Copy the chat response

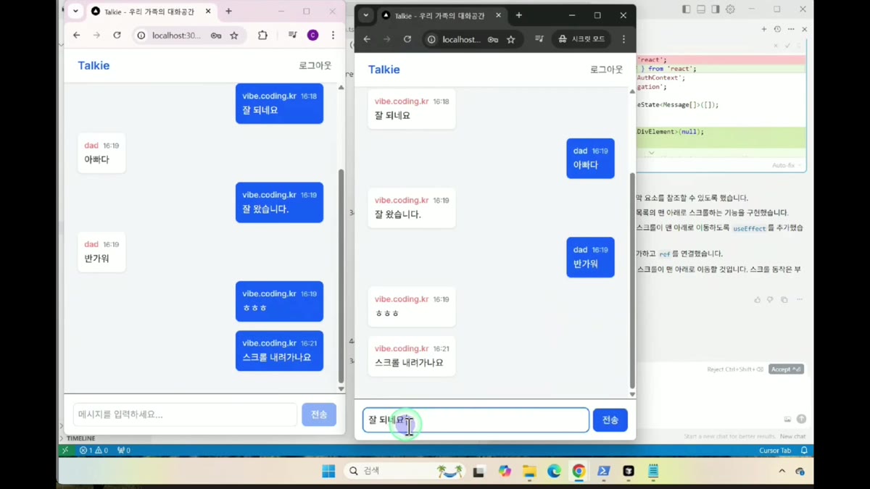pos(784,299)
